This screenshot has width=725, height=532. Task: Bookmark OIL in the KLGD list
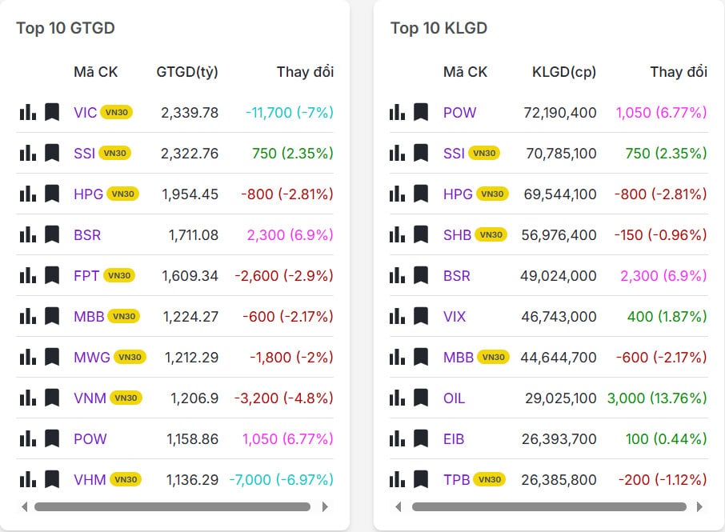pyautogui.click(x=421, y=398)
